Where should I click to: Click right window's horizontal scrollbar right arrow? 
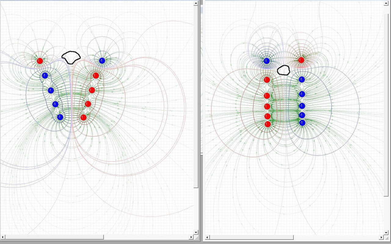pos(381,237)
